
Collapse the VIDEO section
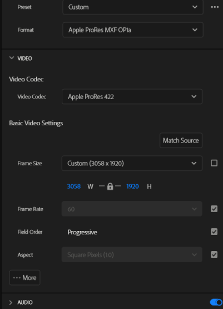(x=12, y=58)
